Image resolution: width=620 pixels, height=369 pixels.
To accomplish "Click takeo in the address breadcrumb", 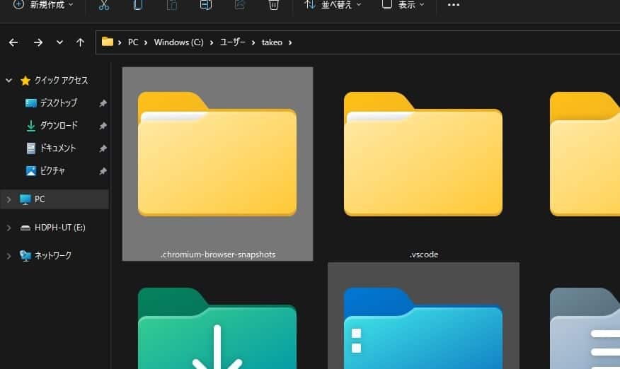I will 272,42.
